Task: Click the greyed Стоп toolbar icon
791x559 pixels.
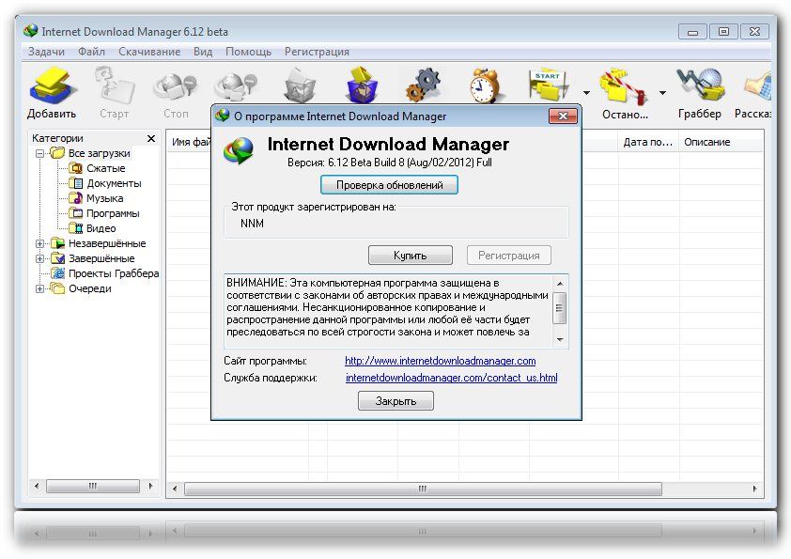Action: (x=175, y=86)
